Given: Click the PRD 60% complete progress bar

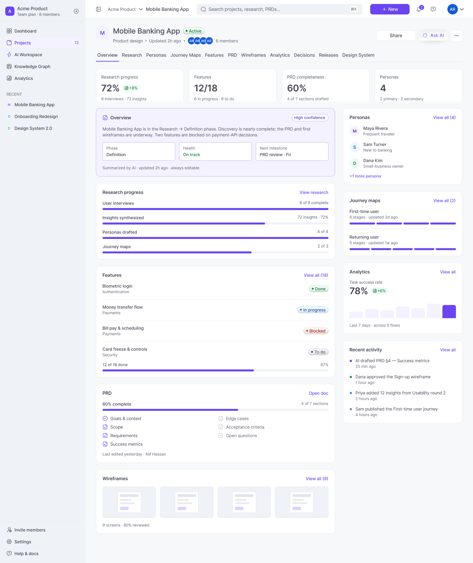Looking at the screenshot, I should pyautogui.click(x=215, y=410).
